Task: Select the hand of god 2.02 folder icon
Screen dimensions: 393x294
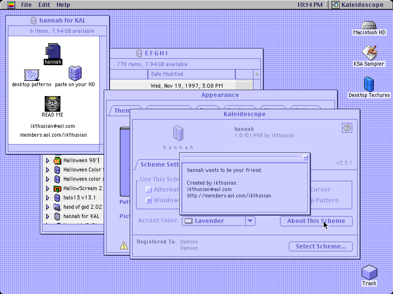Action: (57, 207)
